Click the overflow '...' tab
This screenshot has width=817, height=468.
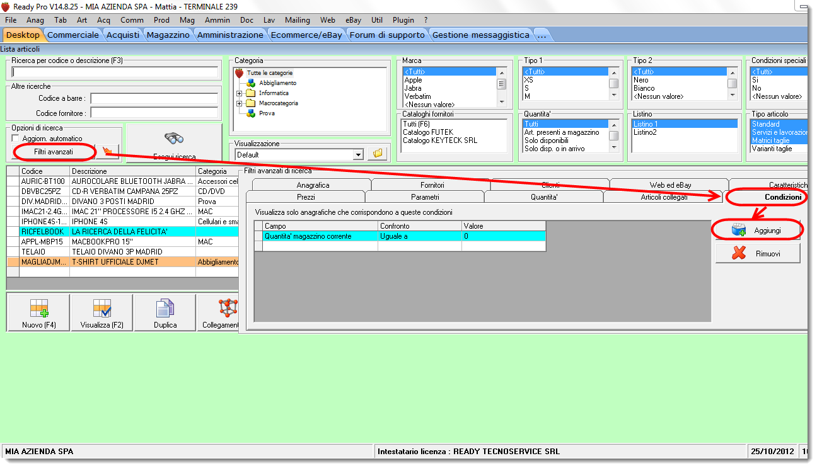pyautogui.click(x=543, y=35)
